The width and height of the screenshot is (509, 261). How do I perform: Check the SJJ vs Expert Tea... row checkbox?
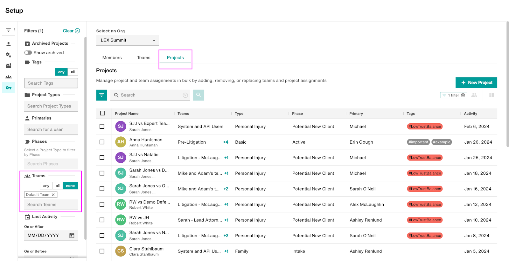pos(102,126)
